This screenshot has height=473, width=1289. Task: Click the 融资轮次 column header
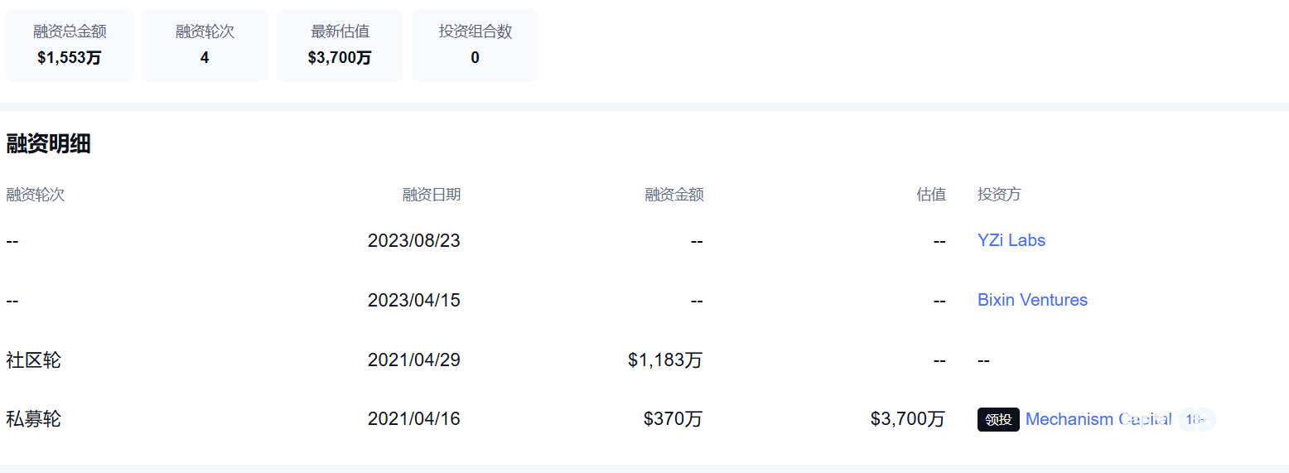(x=35, y=195)
